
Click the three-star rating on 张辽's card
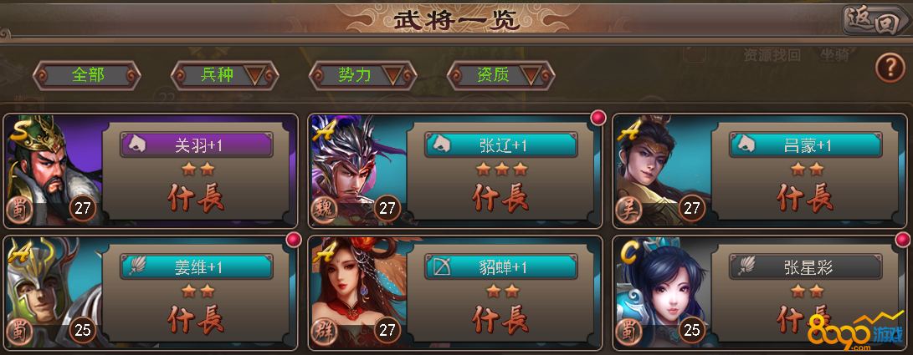coord(501,169)
